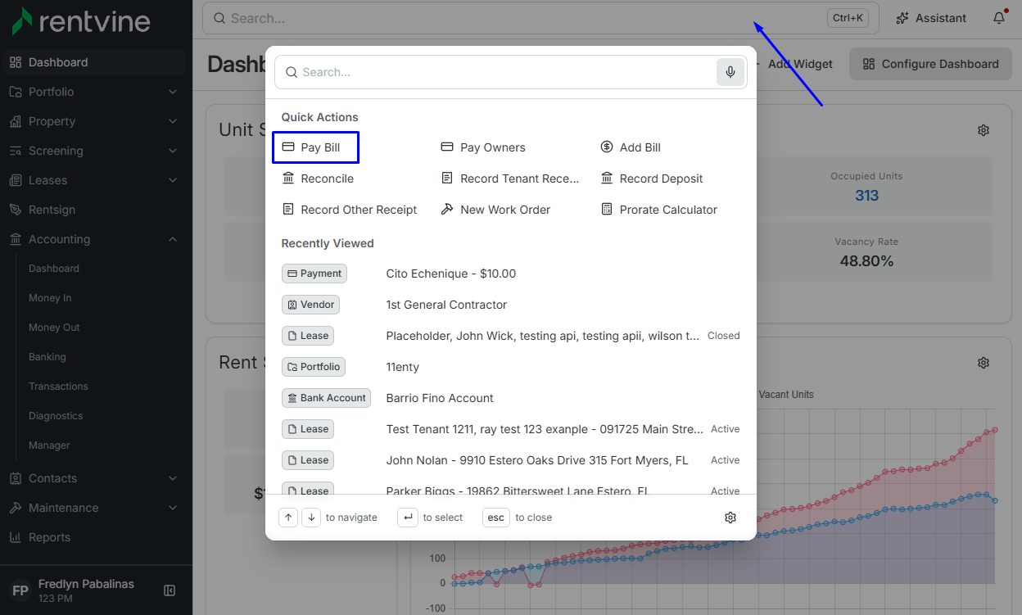This screenshot has width=1022, height=615.
Task: Open the Assistant panel
Action: 931,18
